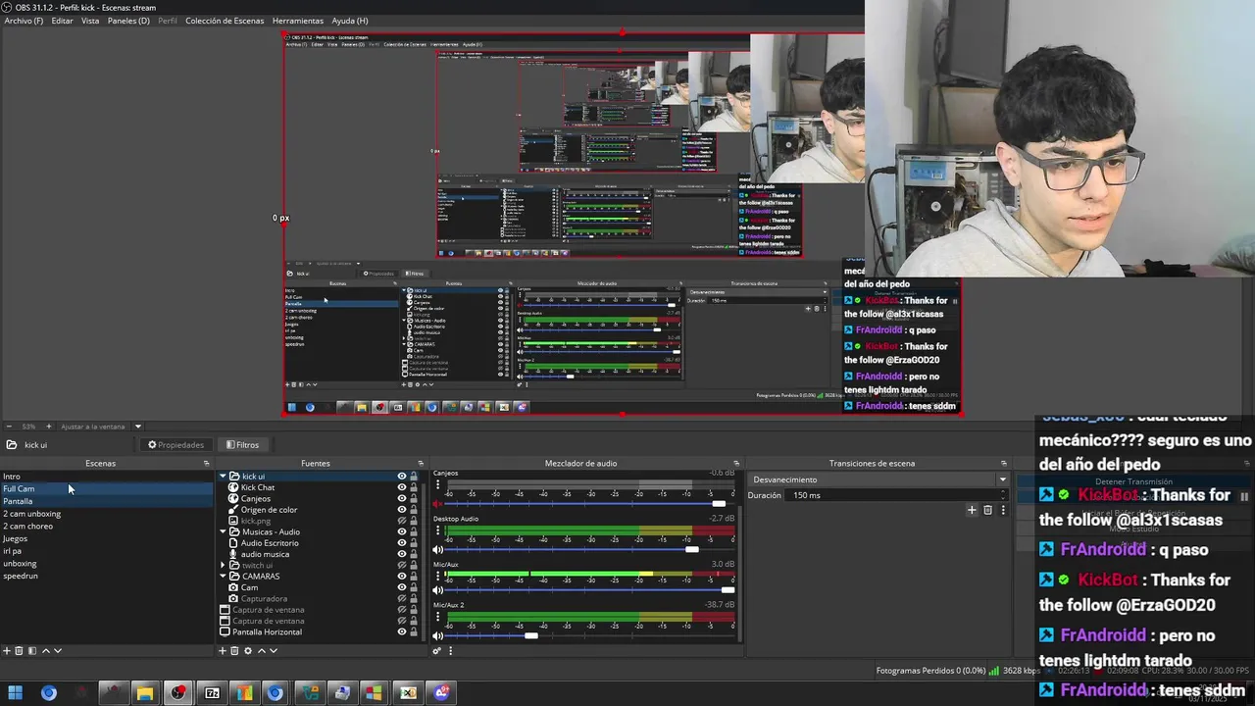Open the Archivo (F) menu
The image size is (1255, 706).
[24, 21]
